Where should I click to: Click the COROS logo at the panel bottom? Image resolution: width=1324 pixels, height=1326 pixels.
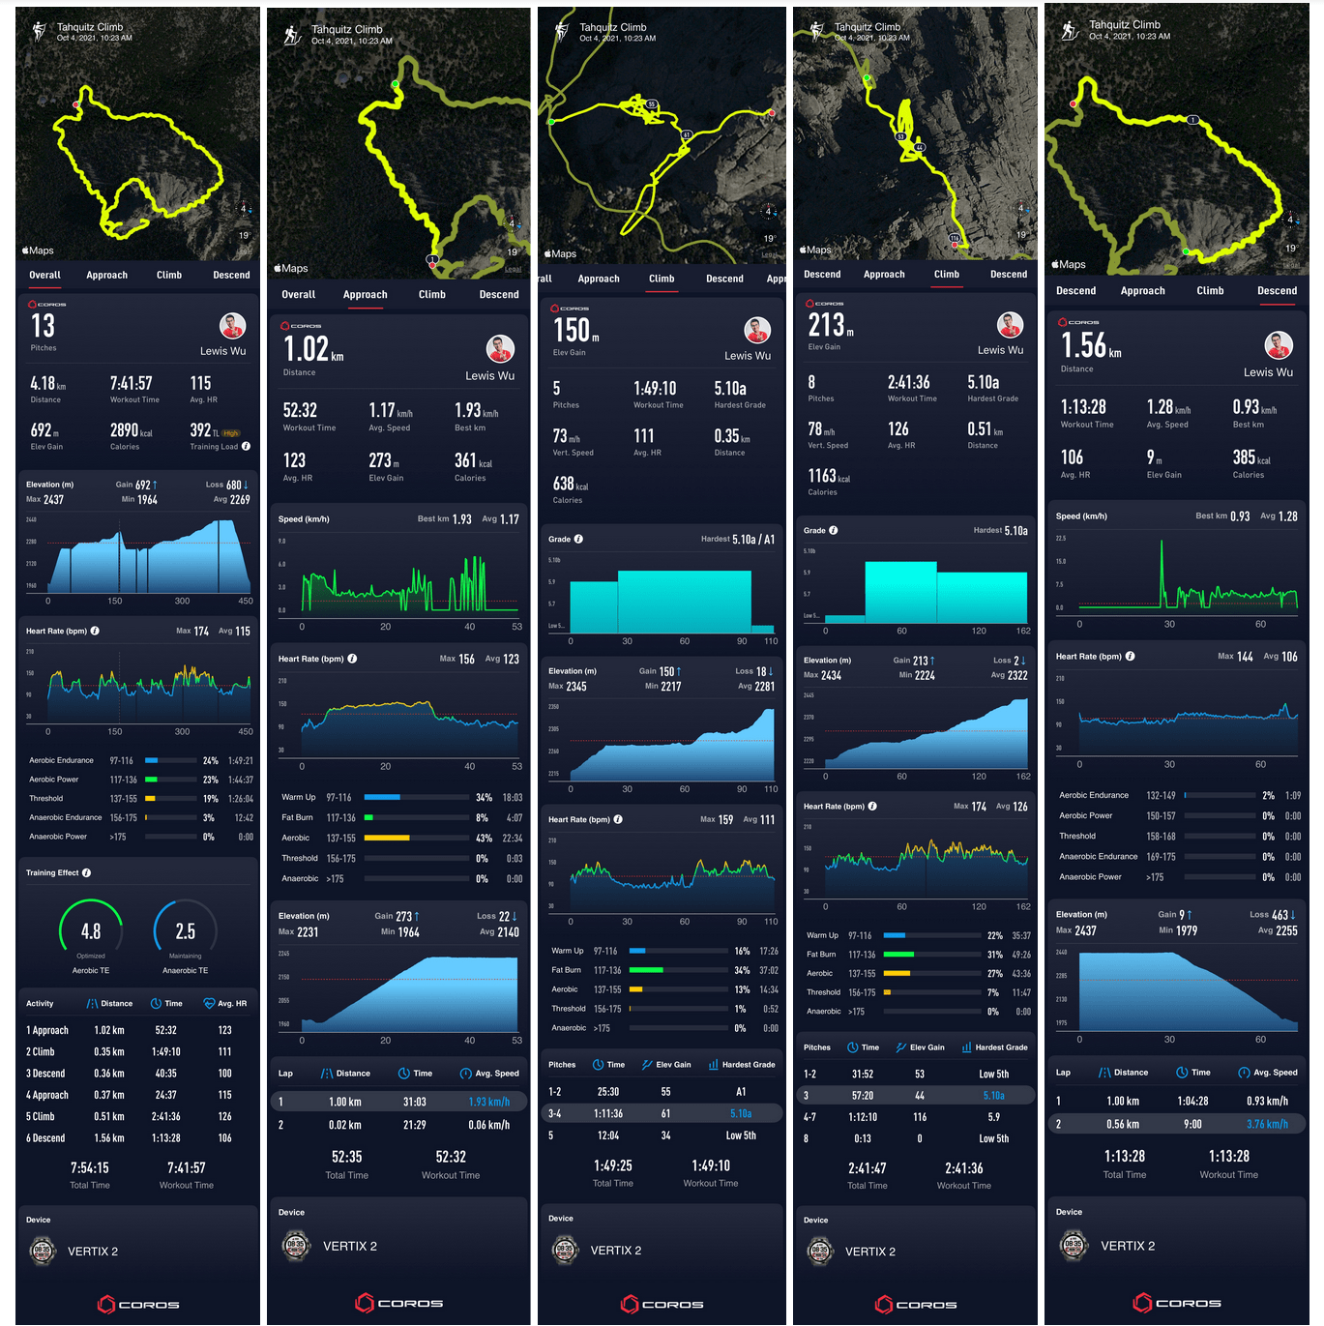pyautogui.click(x=137, y=1304)
